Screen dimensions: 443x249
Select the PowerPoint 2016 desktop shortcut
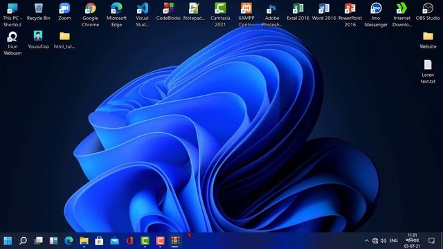[350, 15]
